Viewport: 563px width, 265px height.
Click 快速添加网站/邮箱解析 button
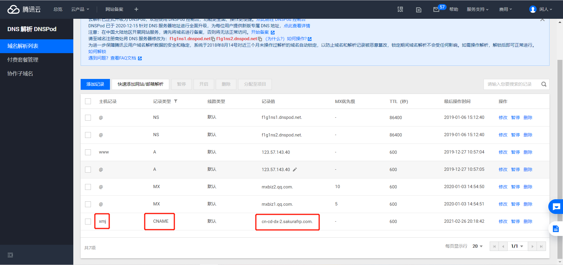[x=140, y=84]
